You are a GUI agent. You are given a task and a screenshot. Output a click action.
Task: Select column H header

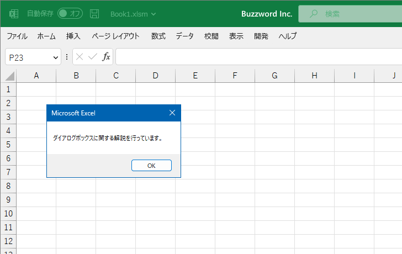tap(315, 76)
